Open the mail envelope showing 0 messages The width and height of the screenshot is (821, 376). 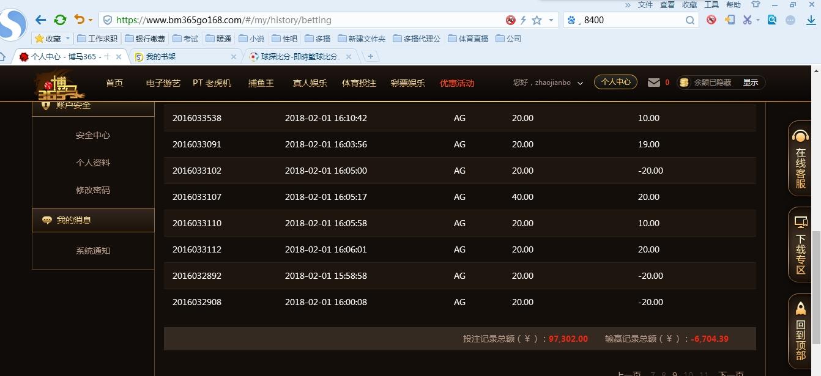[x=653, y=82]
